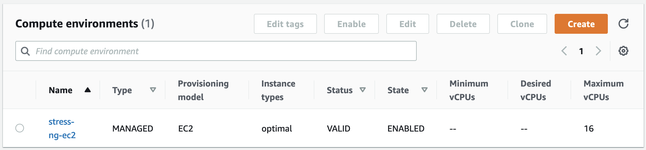The height and width of the screenshot is (150, 646).
Task: Sort by Status column arrow
Action: point(362,90)
